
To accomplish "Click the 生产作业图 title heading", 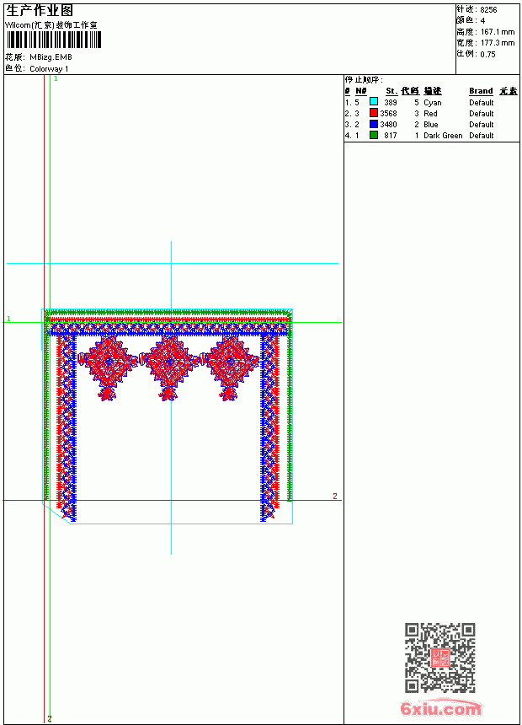I will pos(40,11).
